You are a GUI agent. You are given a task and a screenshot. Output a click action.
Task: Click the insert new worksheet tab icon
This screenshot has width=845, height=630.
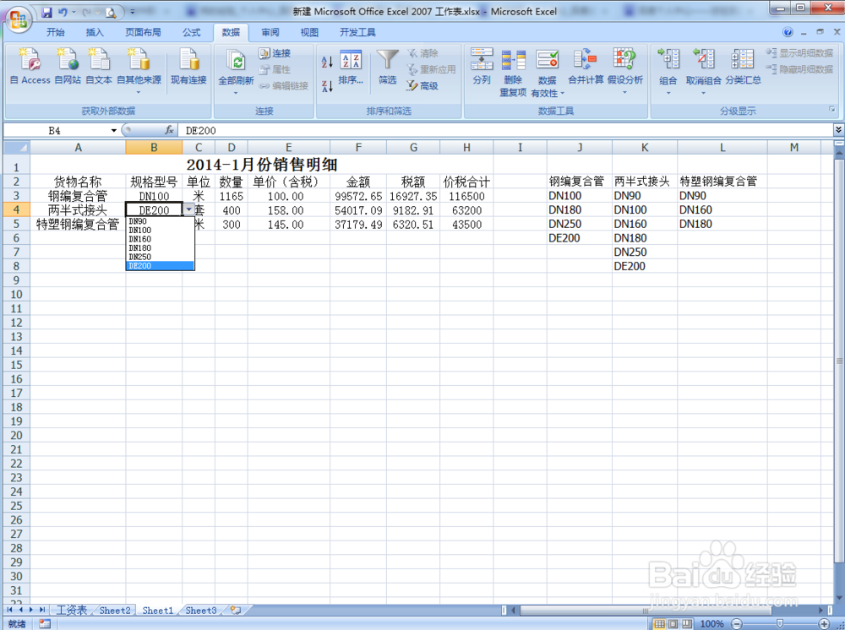click(x=236, y=610)
